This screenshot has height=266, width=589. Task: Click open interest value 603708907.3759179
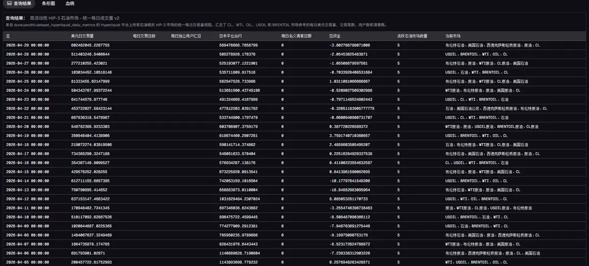coord(238,126)
